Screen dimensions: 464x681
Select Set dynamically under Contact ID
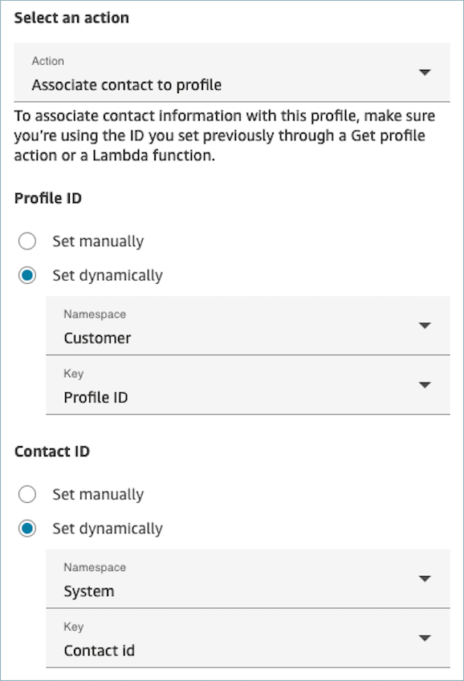coord(26,528)
